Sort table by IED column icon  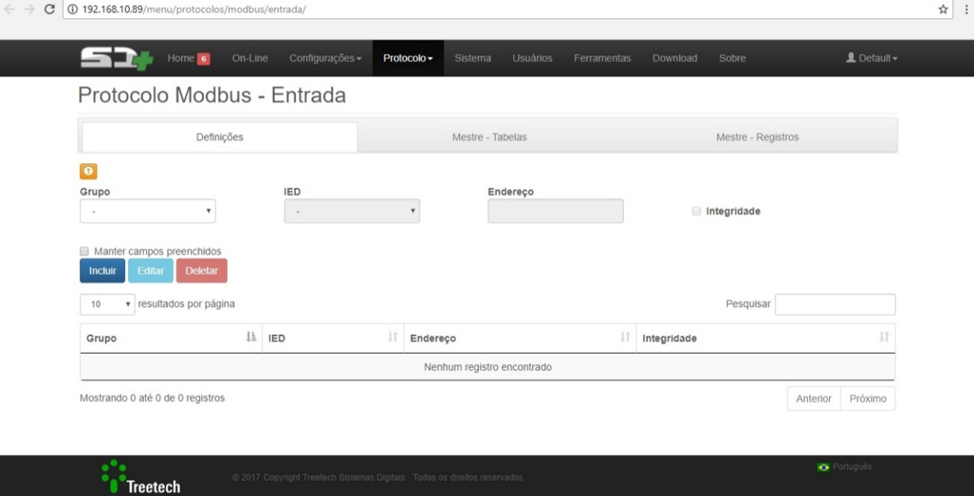pyautogui.click(x=393, y=337)
